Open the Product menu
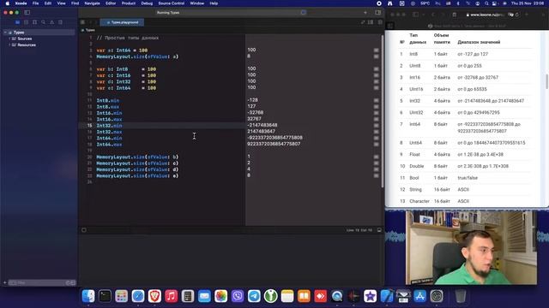The height and width of the screenshot is (308, 549). (x=129, y=3)
